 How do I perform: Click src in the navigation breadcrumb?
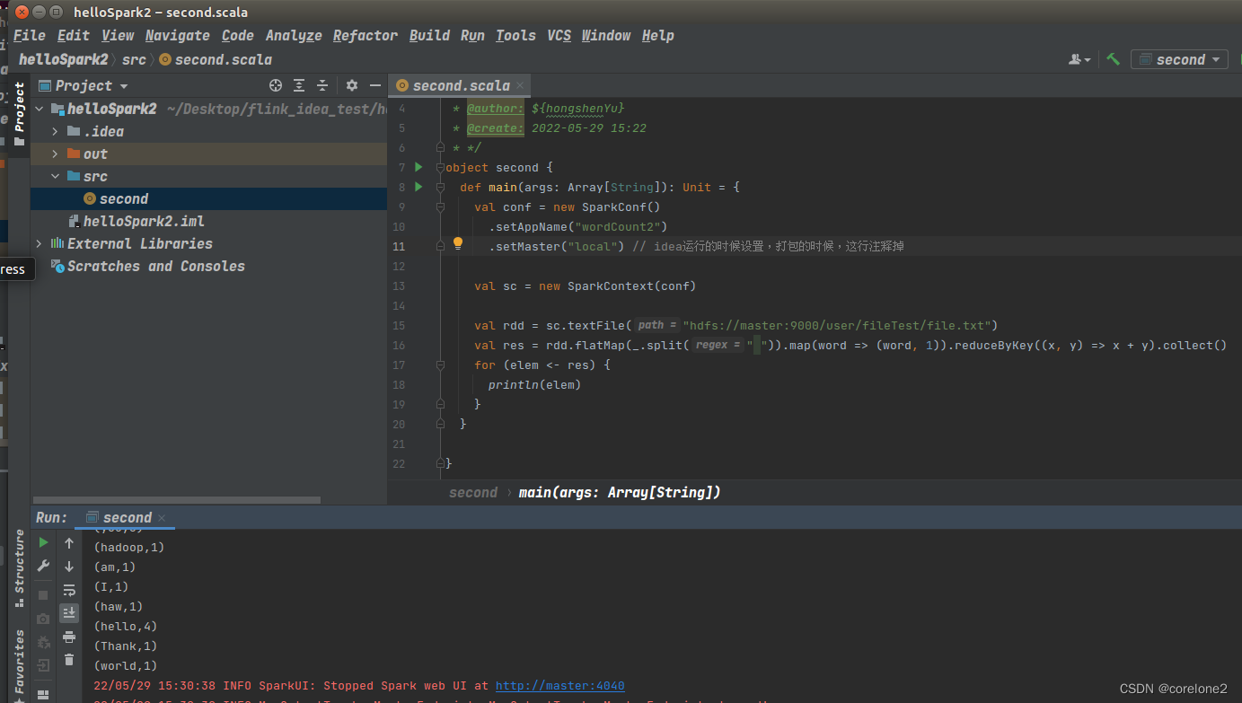(x=134, y=59)
